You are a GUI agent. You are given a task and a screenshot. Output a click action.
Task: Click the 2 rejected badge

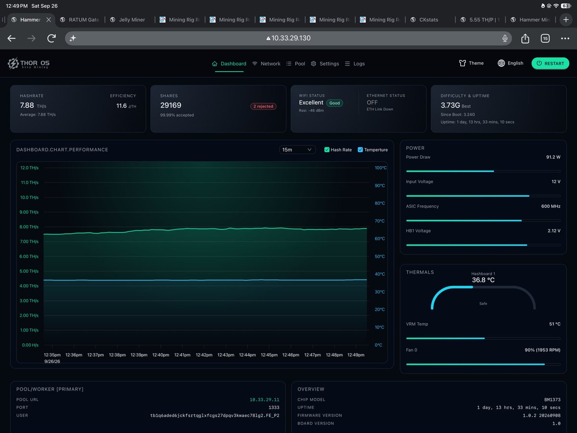[x=263, y=106]
